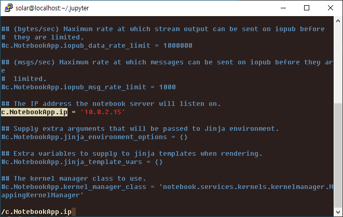Click the #c.NotebookApp.kernel_manager_class line

click(167, 187)
